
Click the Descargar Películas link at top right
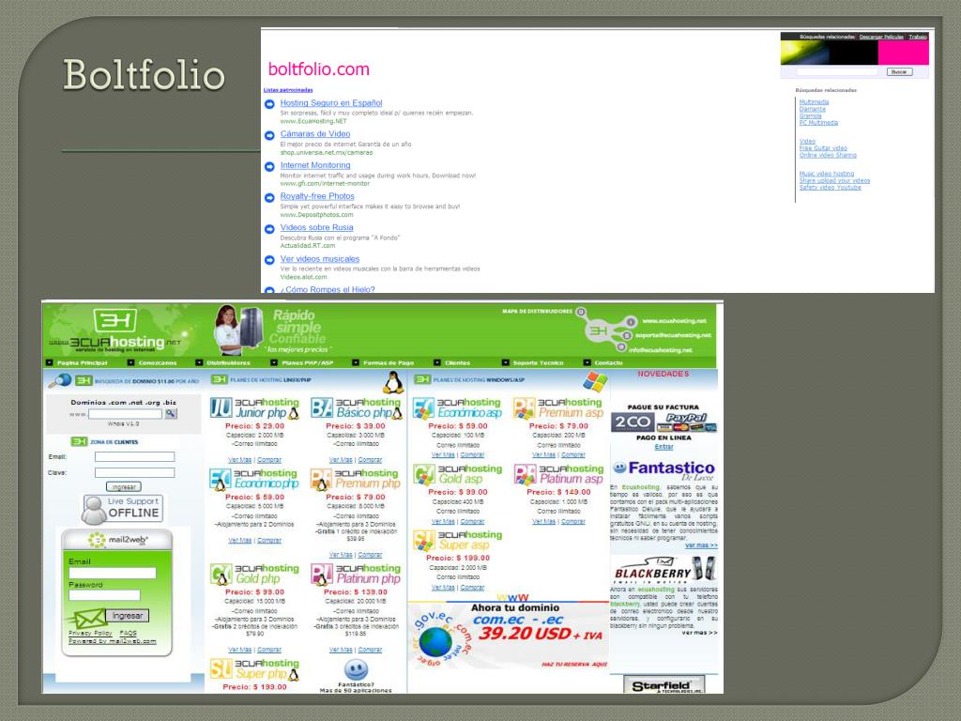881,37
